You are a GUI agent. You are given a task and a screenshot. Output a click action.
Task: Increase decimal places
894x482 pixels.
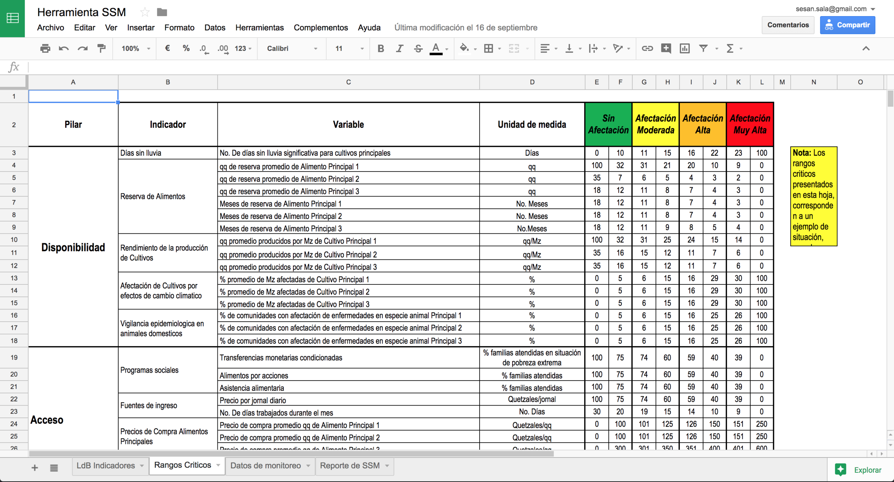click(223, 49)
